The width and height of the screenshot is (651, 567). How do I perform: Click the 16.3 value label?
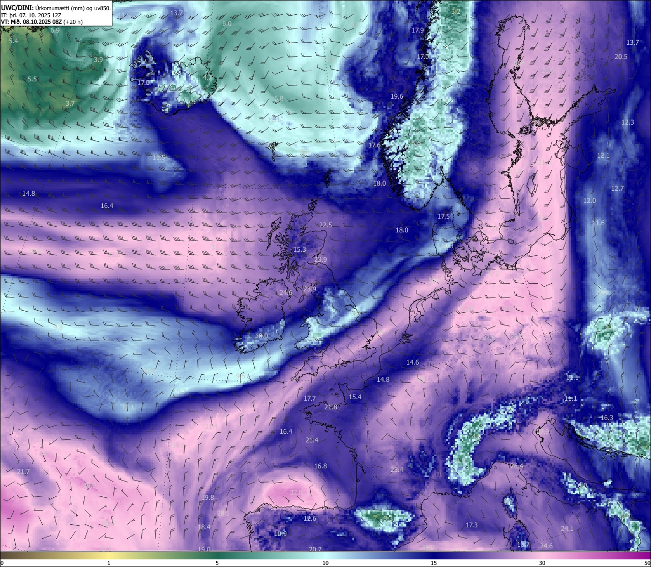607,418
